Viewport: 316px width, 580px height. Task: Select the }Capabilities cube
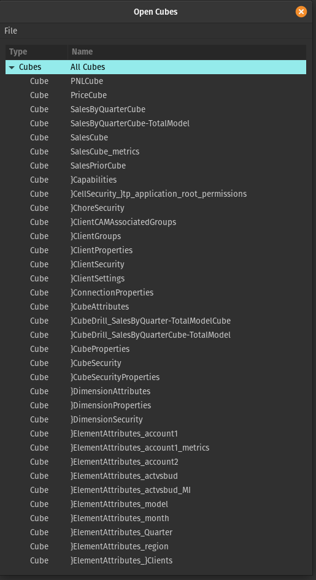156,180
